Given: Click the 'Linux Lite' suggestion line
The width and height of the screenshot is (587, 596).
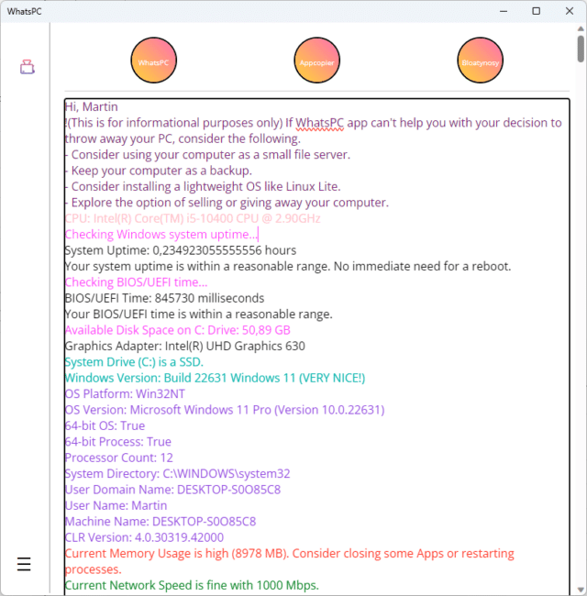Looking at the screenshot, I should [203, 187].
